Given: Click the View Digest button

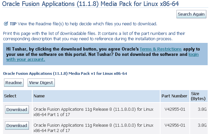Looking at the screenshot, I should pos(41,82).
